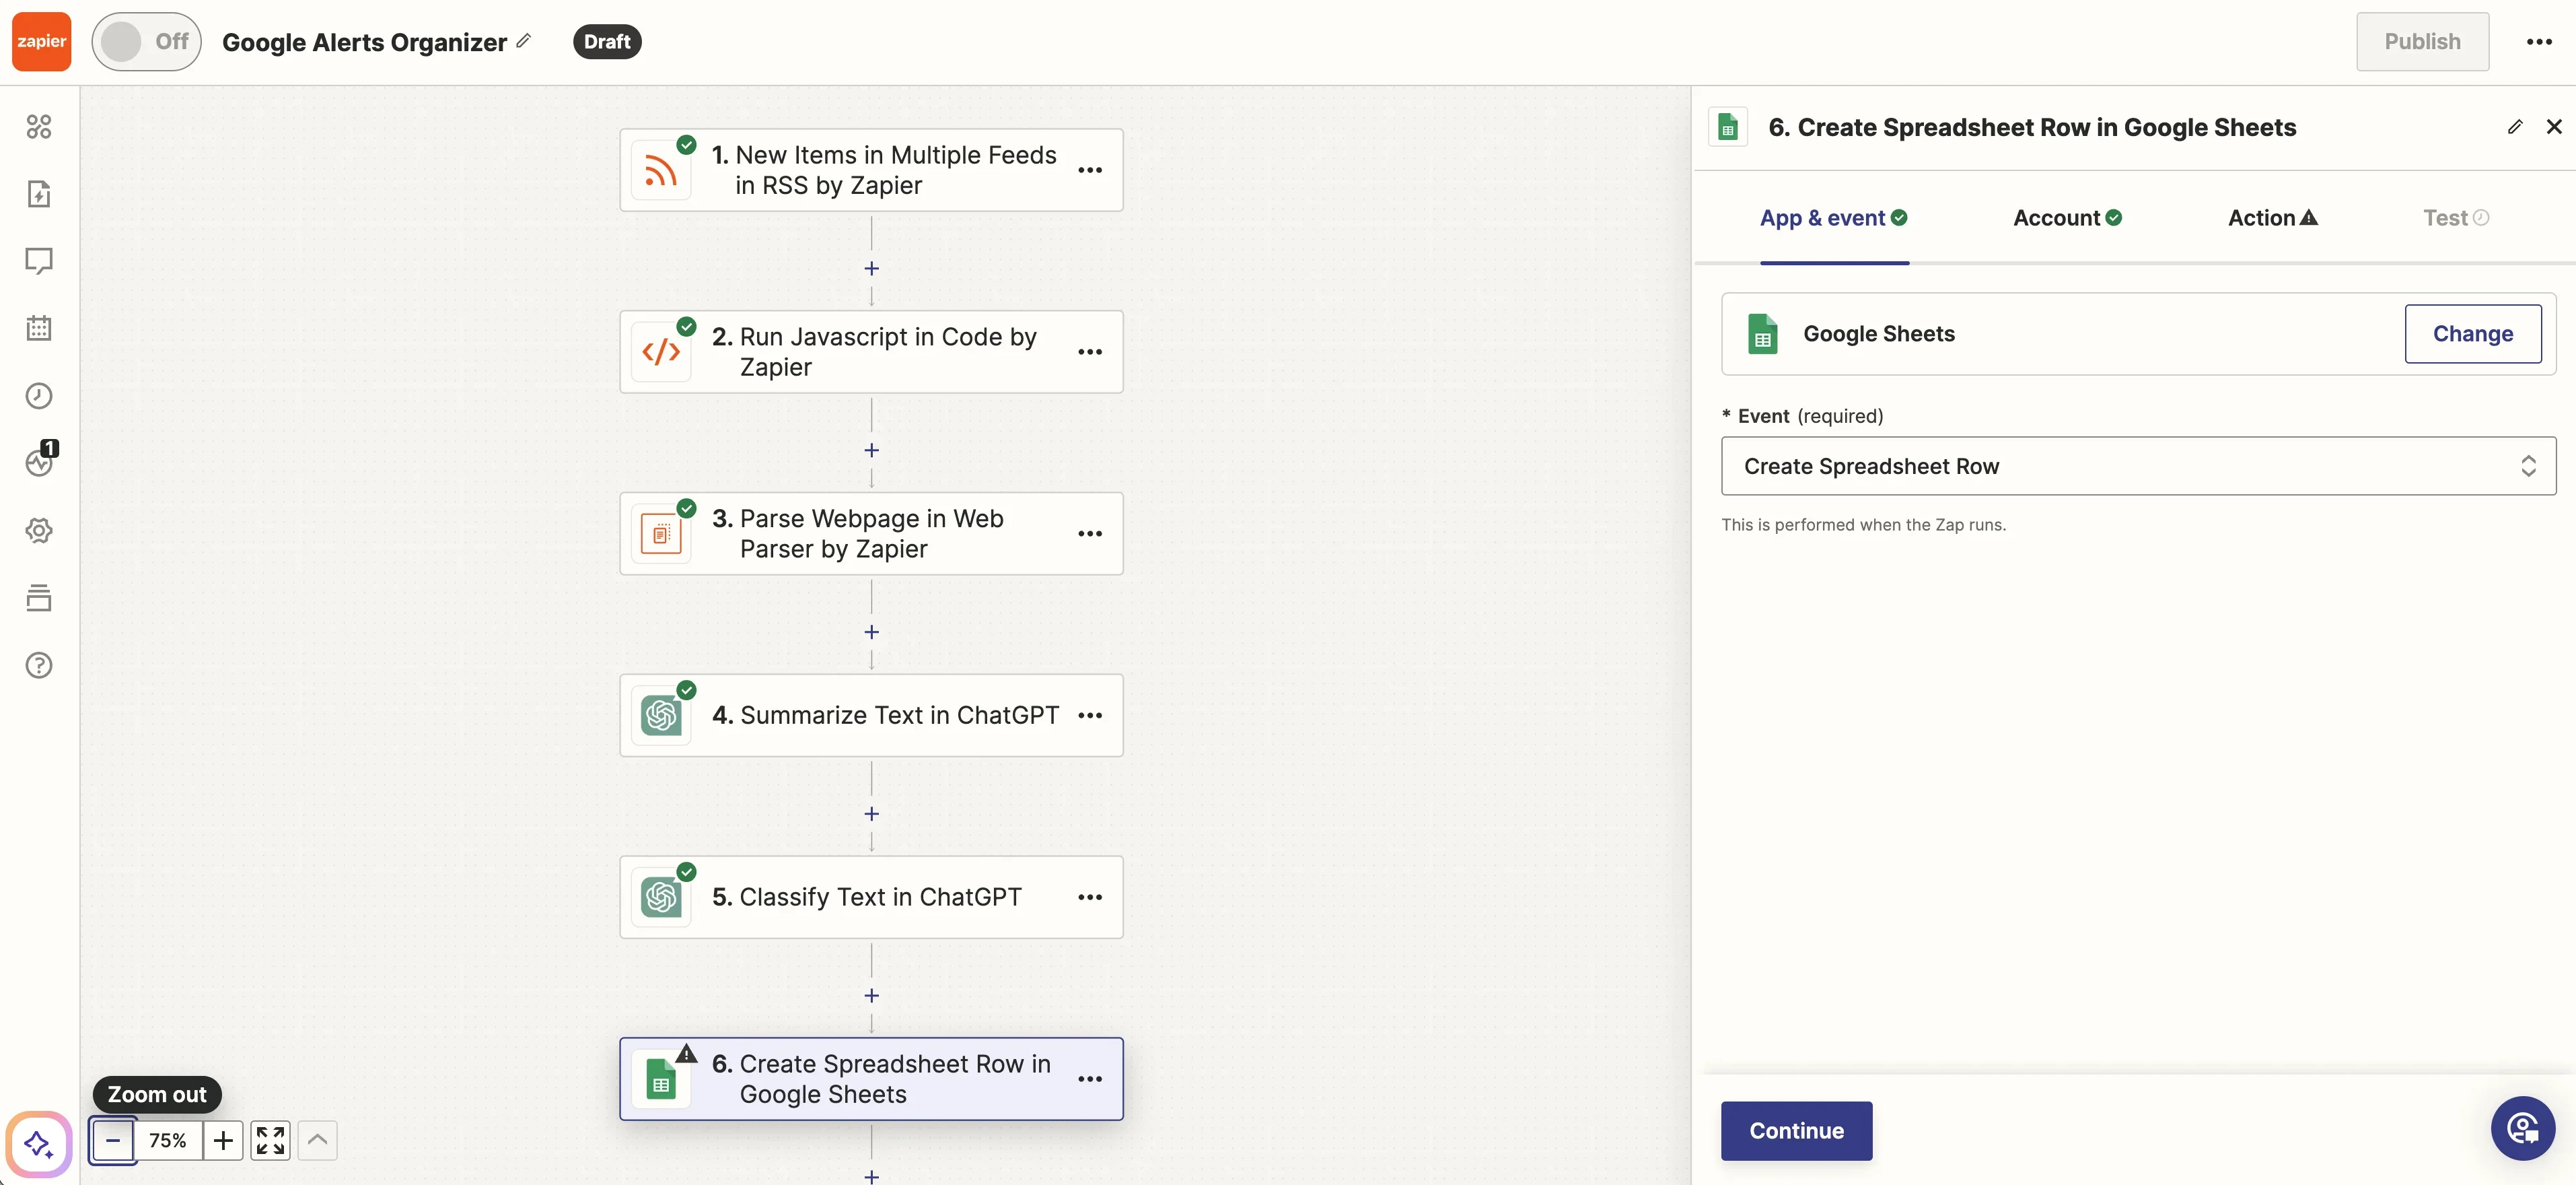Select step 2 Run Javascript in Code
Screen dimensions: 2576x1185
pos(870,351)
